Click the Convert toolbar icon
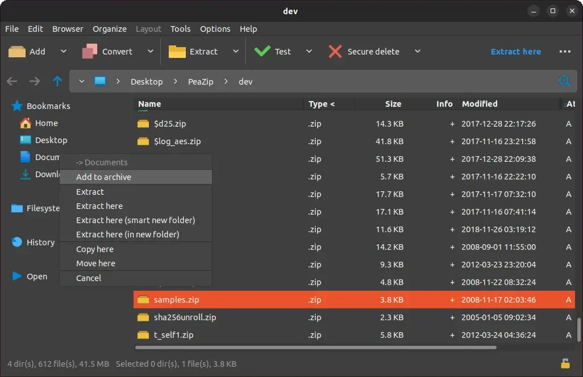The width and height of the screenshot is (583, 377). (x=90, y=52)
